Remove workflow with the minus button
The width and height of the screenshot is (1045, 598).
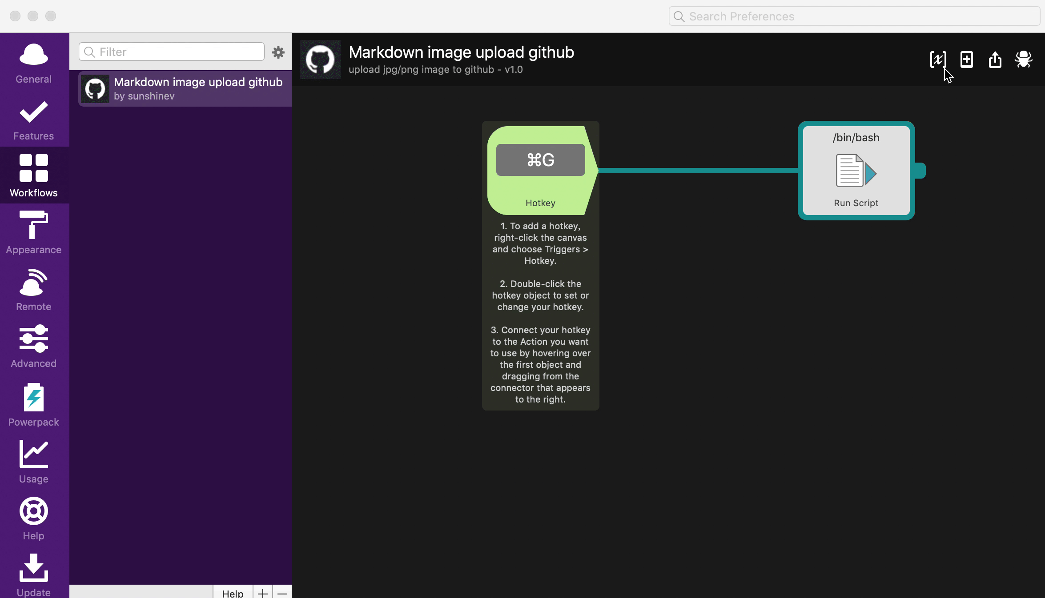click(282, 593)
